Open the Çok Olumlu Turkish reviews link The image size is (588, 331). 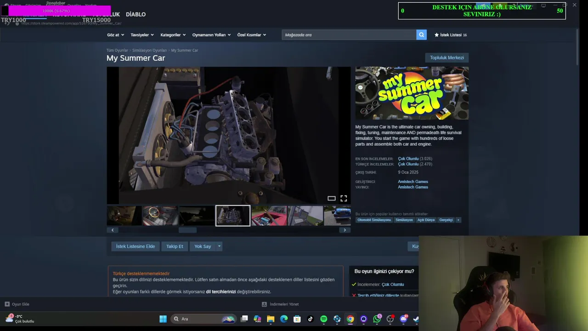[x=408, y=164]
